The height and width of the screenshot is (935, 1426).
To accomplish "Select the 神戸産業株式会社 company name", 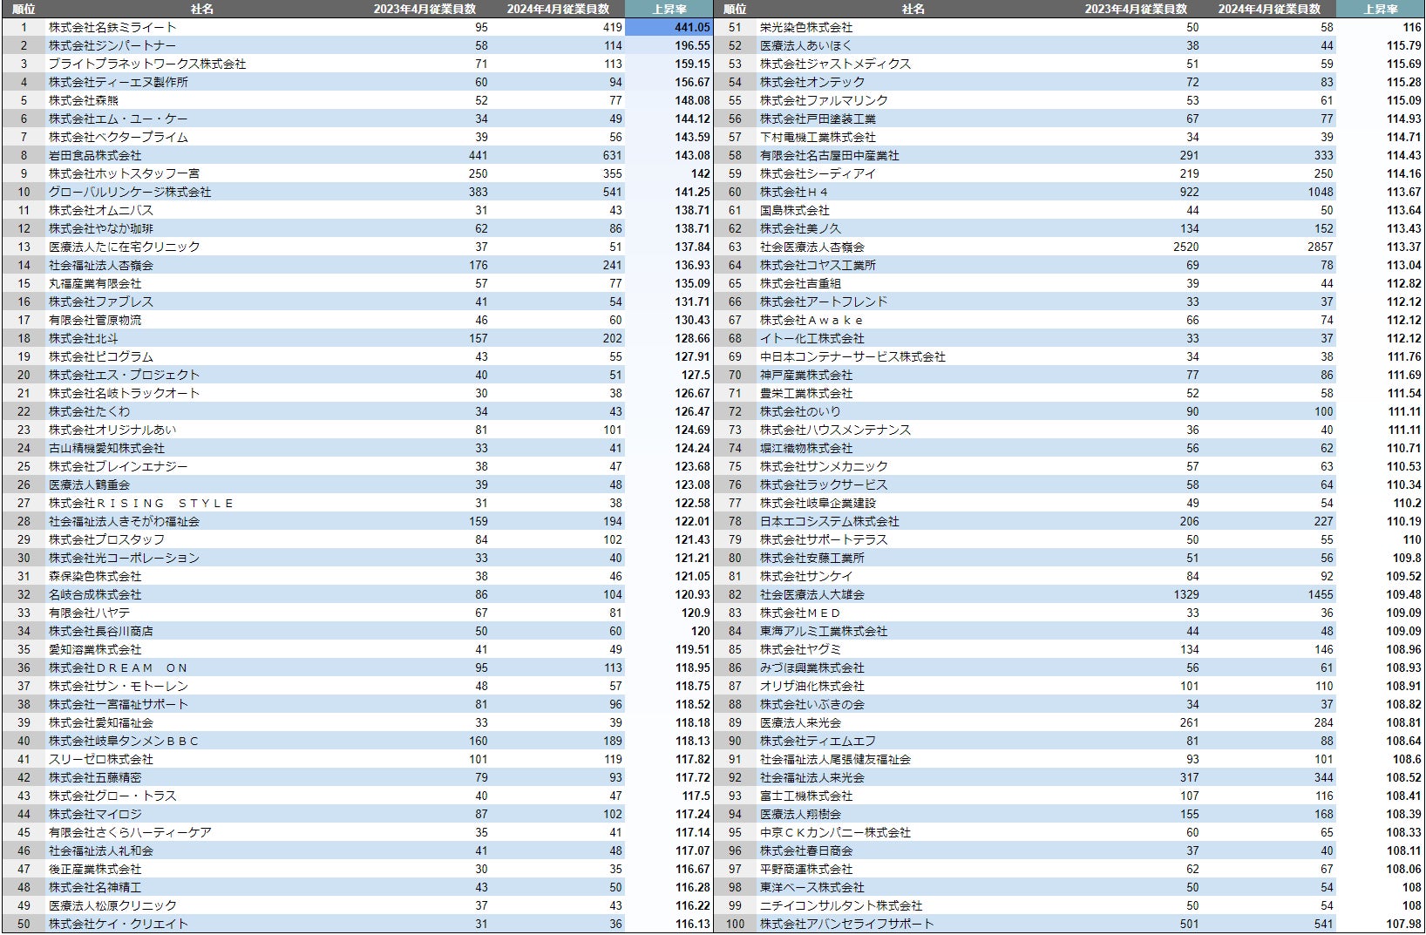I will click(806, 375).
